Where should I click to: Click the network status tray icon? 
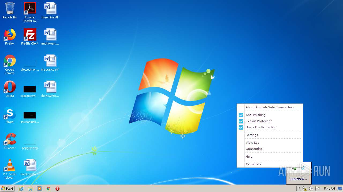click(x=305, y=189)
